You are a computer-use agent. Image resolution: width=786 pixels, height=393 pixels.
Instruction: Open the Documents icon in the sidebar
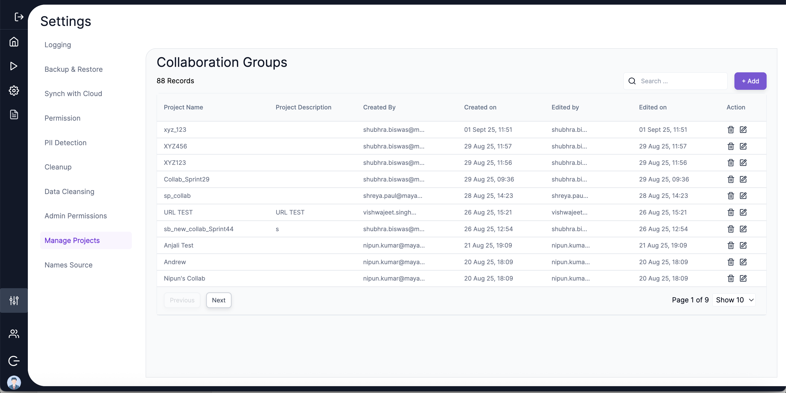click(14, 114)
